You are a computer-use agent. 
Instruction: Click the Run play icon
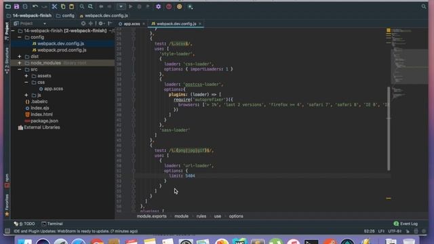(x=131, y=6)
